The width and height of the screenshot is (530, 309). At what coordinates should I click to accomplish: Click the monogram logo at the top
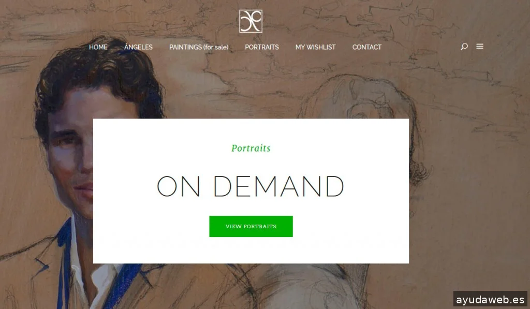tap(251, 21)
